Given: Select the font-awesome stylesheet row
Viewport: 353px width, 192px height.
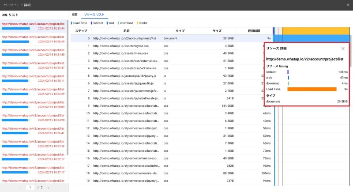Looking at the screenshot, I should 172,158.
